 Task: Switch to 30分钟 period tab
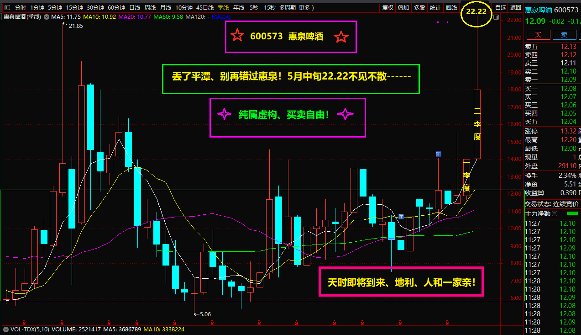(95, 8)
